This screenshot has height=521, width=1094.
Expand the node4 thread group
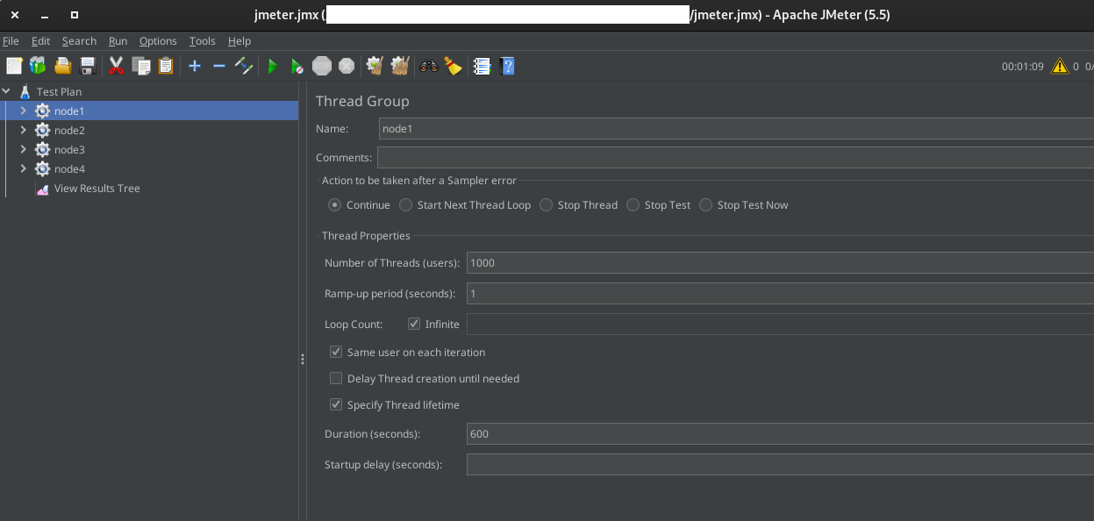click(24, 168)
